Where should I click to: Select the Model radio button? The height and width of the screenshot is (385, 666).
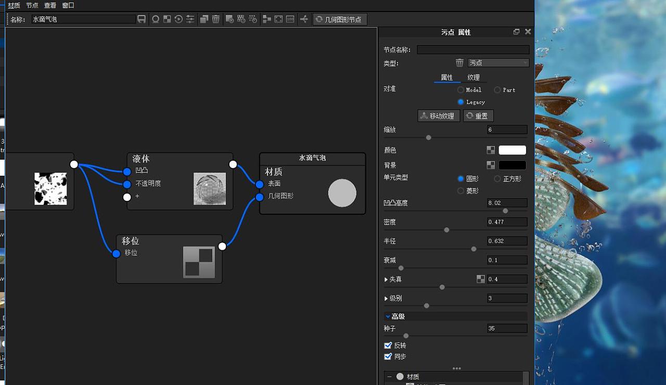461,89
